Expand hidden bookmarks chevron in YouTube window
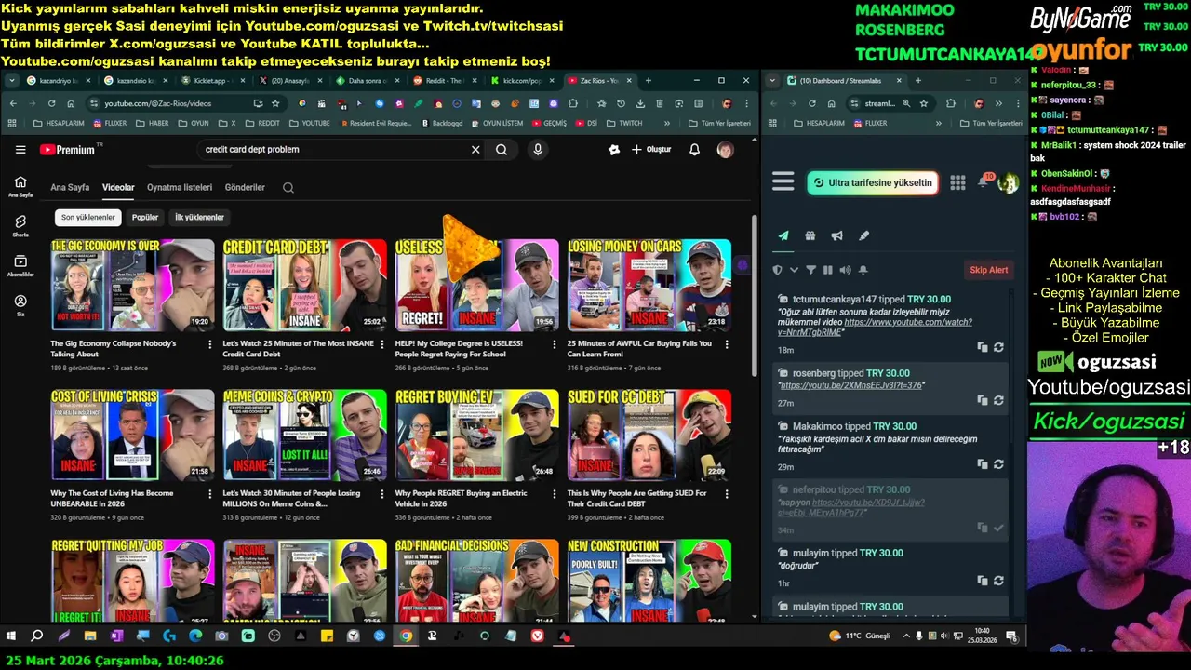Viewport: 1191px width, 670px height. [667, 123]
